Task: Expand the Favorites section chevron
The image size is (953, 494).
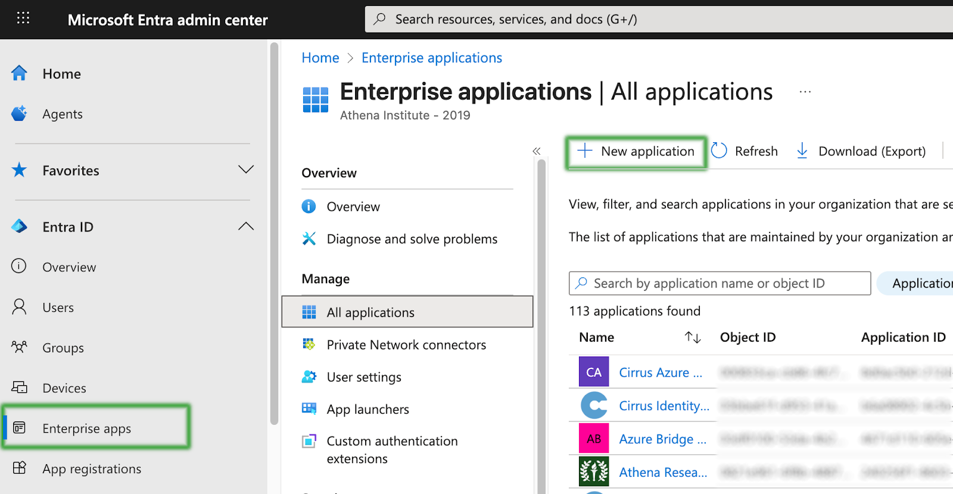Action: pos(245,170)
